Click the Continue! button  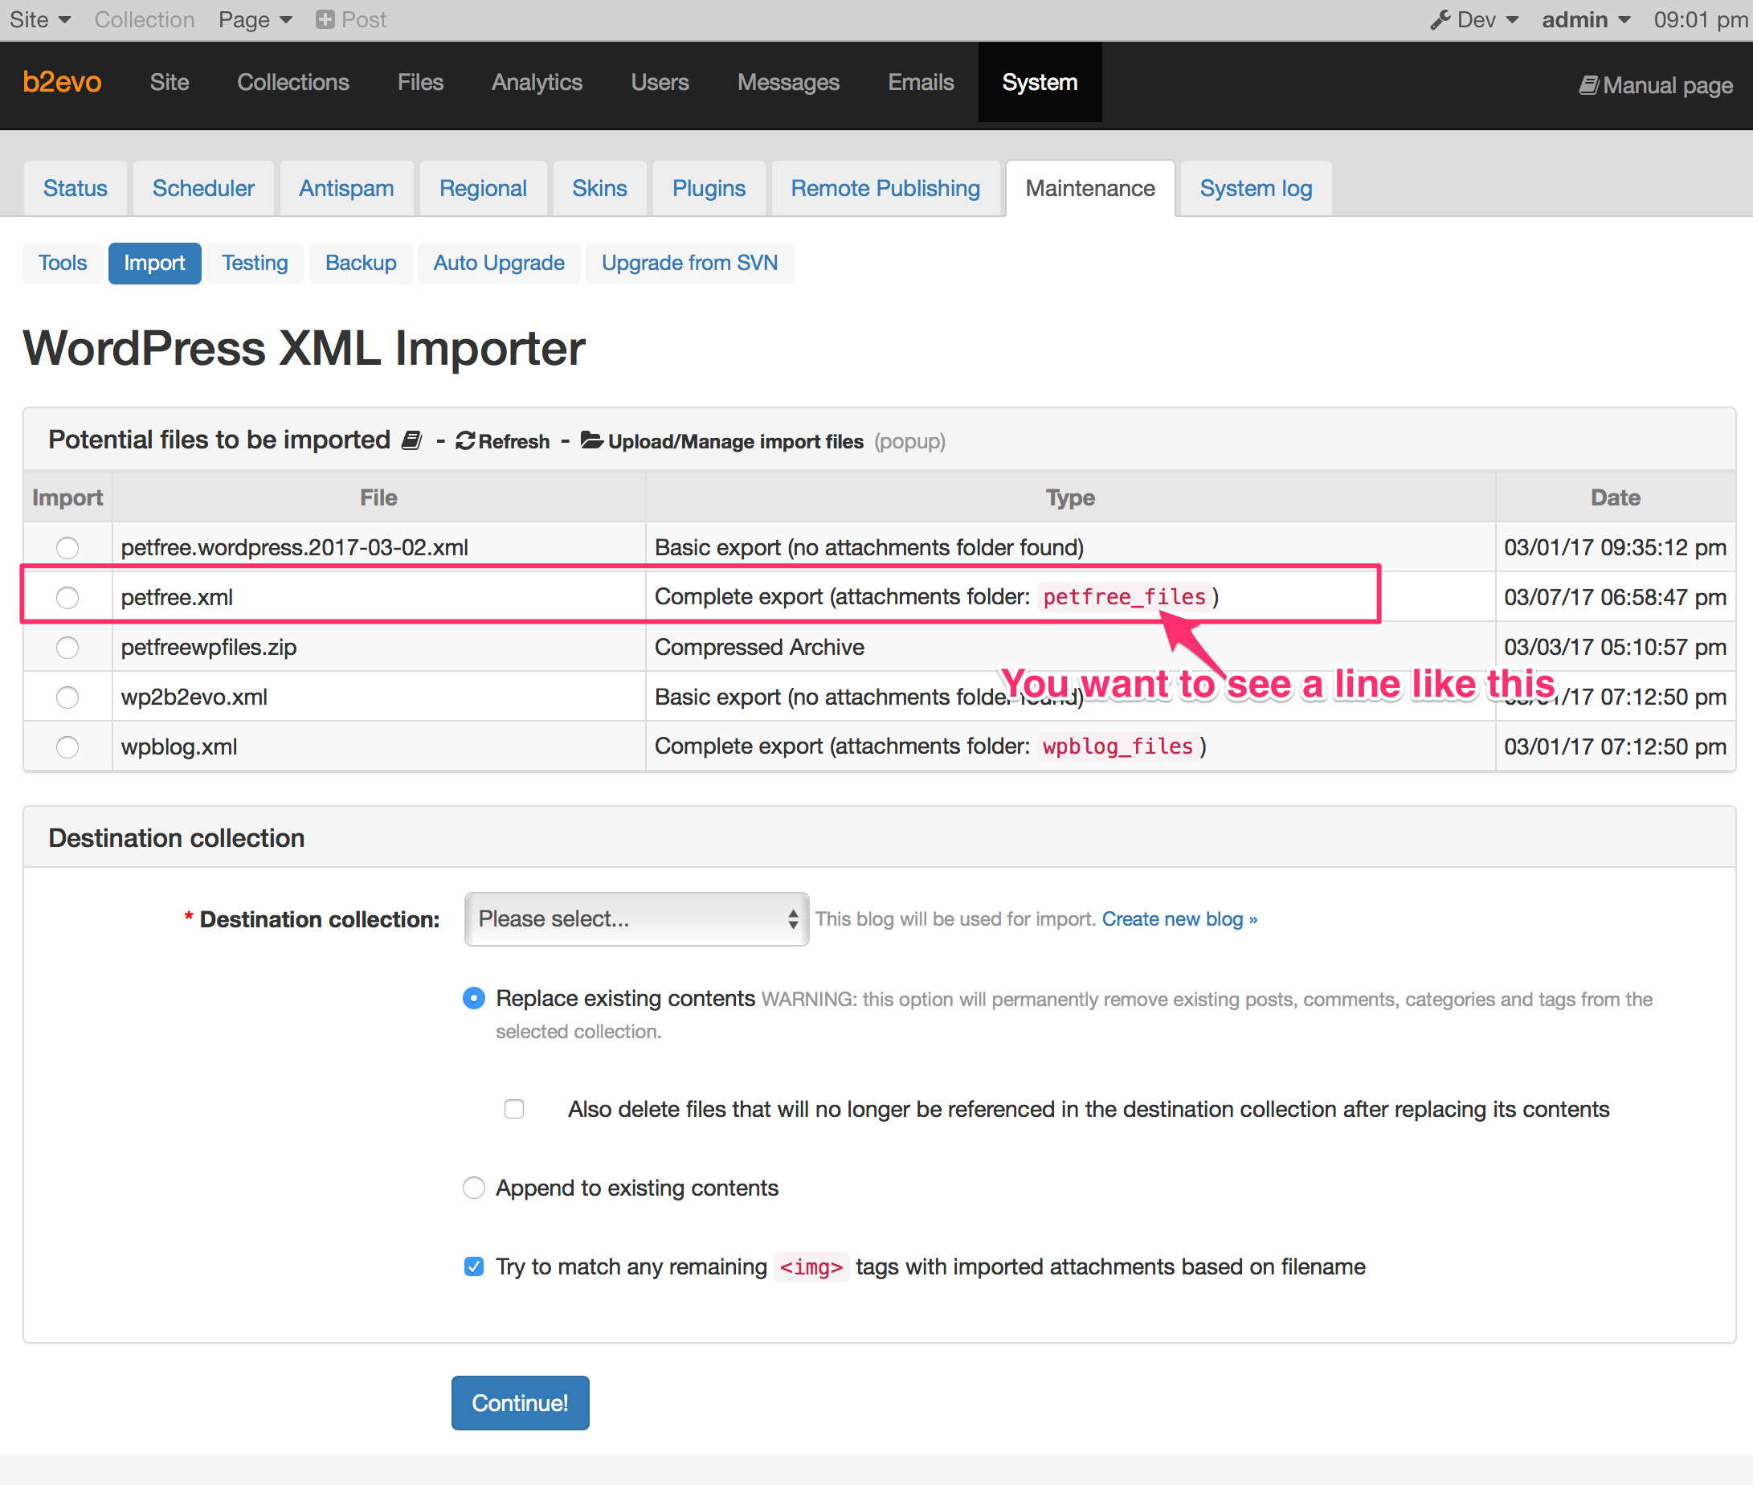pyautogui.click(x=520, y=1403)
